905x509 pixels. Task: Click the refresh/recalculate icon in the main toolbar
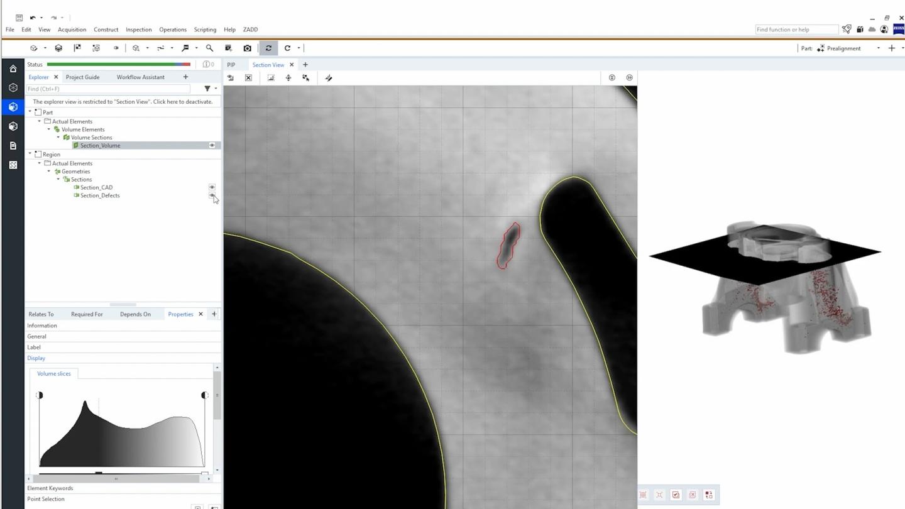click(x=268, y=48)
